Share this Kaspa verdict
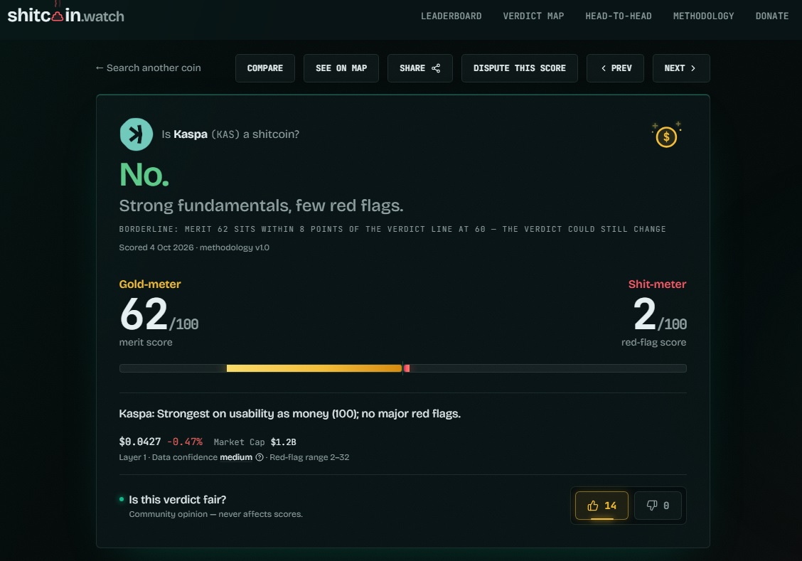Viewport: 802px width, 561px height. click(x=420, y=68)
